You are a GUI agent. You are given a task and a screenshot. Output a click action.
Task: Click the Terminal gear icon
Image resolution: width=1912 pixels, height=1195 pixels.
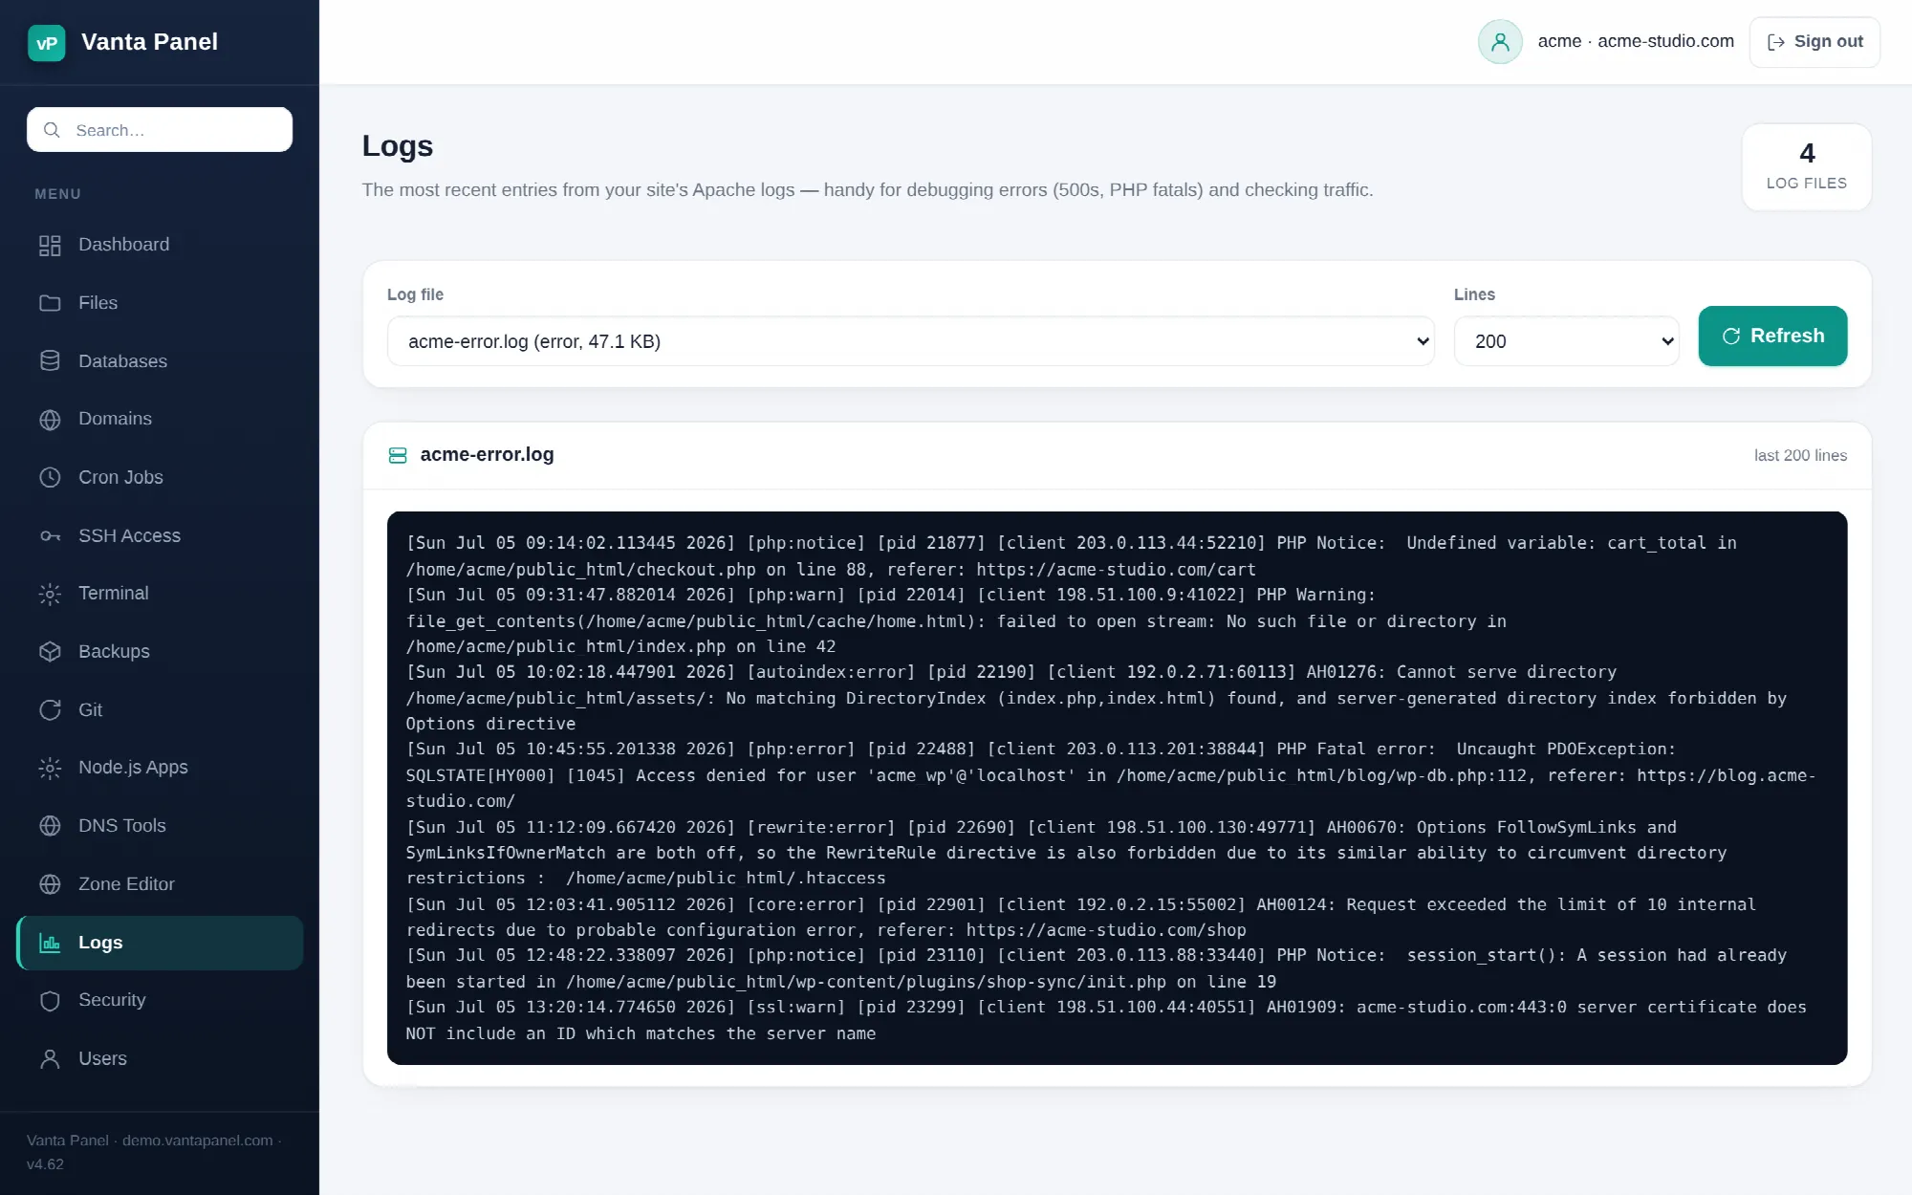(50, 594)
